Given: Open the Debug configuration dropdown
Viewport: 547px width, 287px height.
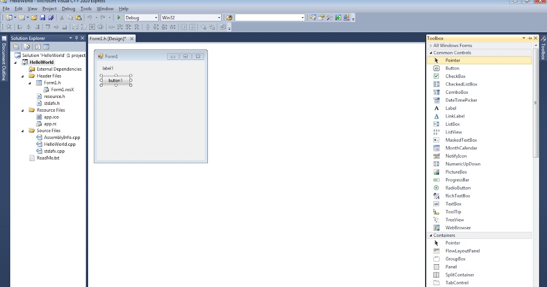Looking at the screenshot, I should coord(156,17).
